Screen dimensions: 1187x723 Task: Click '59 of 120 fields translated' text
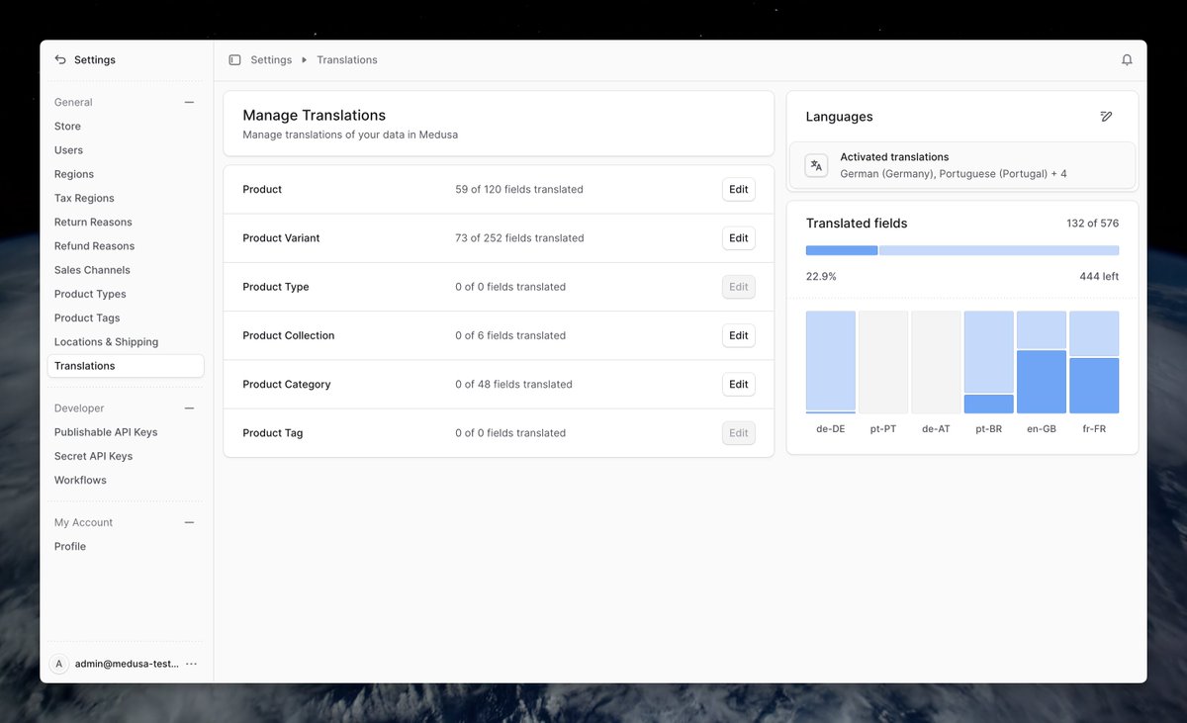pyautogui.click(x=519, y=190)
